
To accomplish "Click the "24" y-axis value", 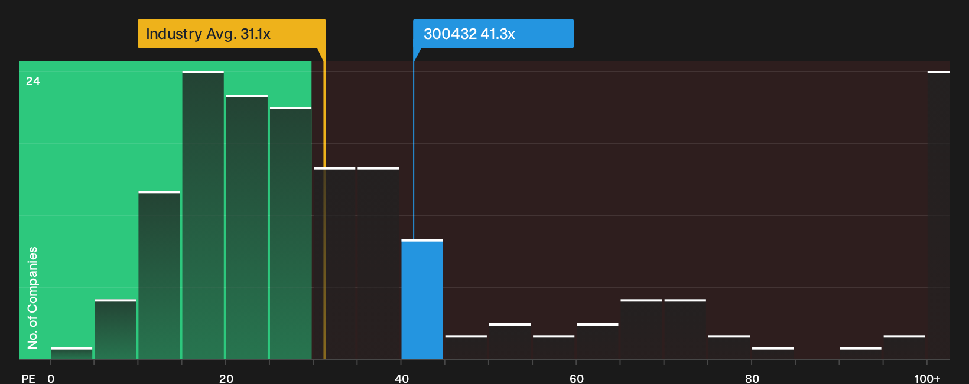I will click(x=33, y=81).
